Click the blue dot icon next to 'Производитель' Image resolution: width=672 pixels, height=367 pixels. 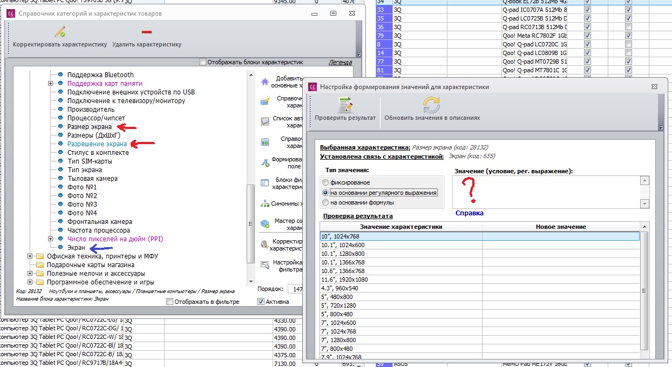[x=60, y=110]
